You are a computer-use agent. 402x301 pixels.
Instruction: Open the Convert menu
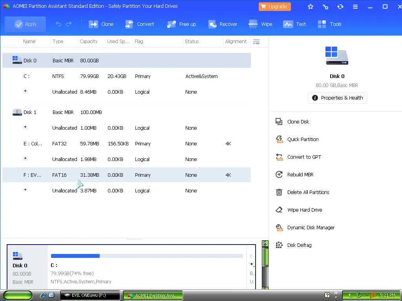pos(139,24)
